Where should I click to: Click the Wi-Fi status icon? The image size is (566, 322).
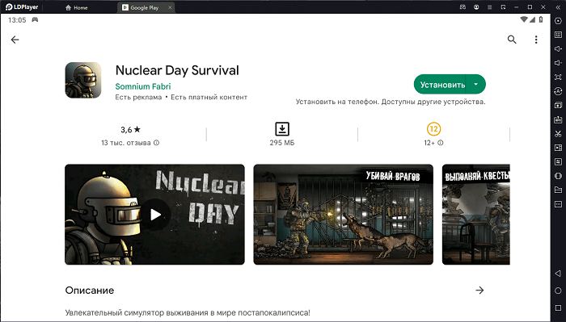click(524, 19)
